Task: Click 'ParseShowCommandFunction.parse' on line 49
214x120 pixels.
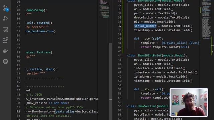Action: (72, 99)
